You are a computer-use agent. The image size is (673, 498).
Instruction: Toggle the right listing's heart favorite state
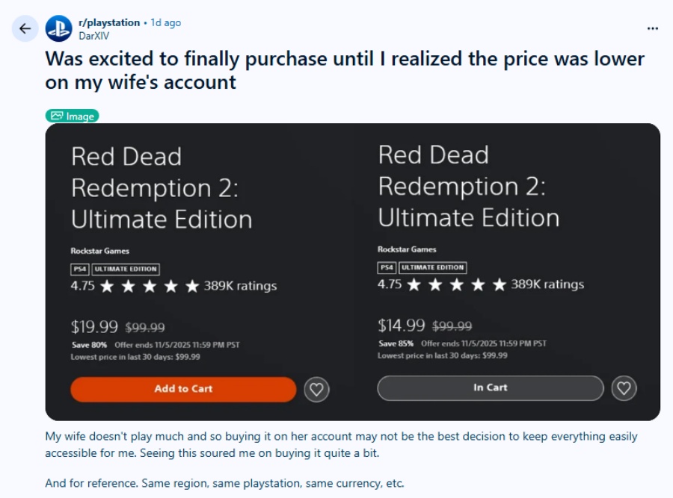[623, 387]
